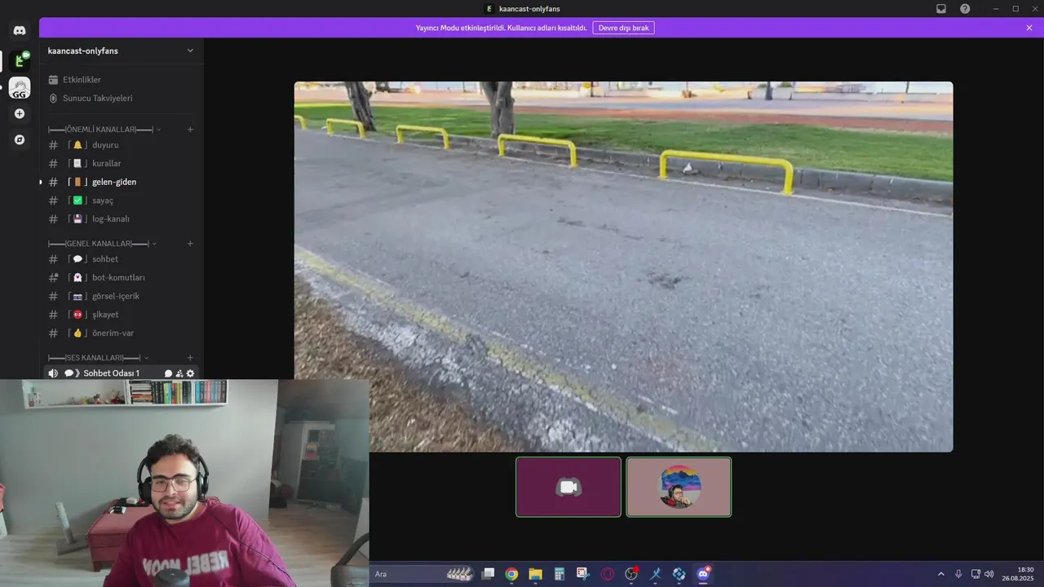Collapse the SES KANALLARI category
The image size is (1044, 587).
point(98,358)
